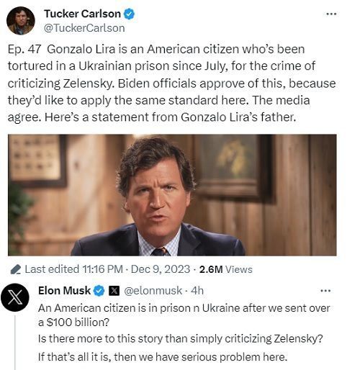
Task: Open Elon Musk's reply text about Ukraine
Action: pyautogui.click(x=184, y=333)
